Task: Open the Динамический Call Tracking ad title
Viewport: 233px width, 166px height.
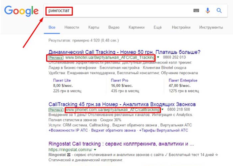Action: pyautogui.click(x=124, y=52)
